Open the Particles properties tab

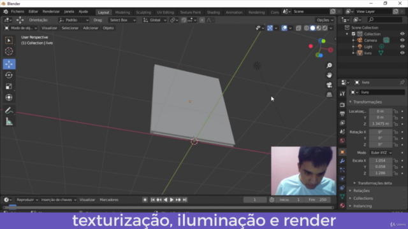[342, 170]
